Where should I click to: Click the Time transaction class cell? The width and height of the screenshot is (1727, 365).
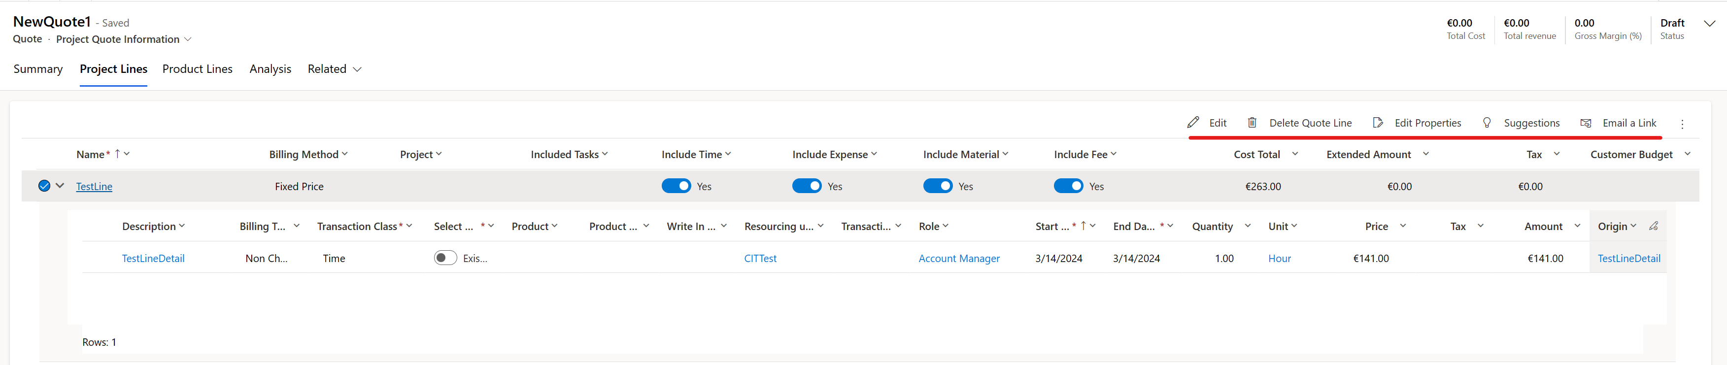click(x=334, y=259)
